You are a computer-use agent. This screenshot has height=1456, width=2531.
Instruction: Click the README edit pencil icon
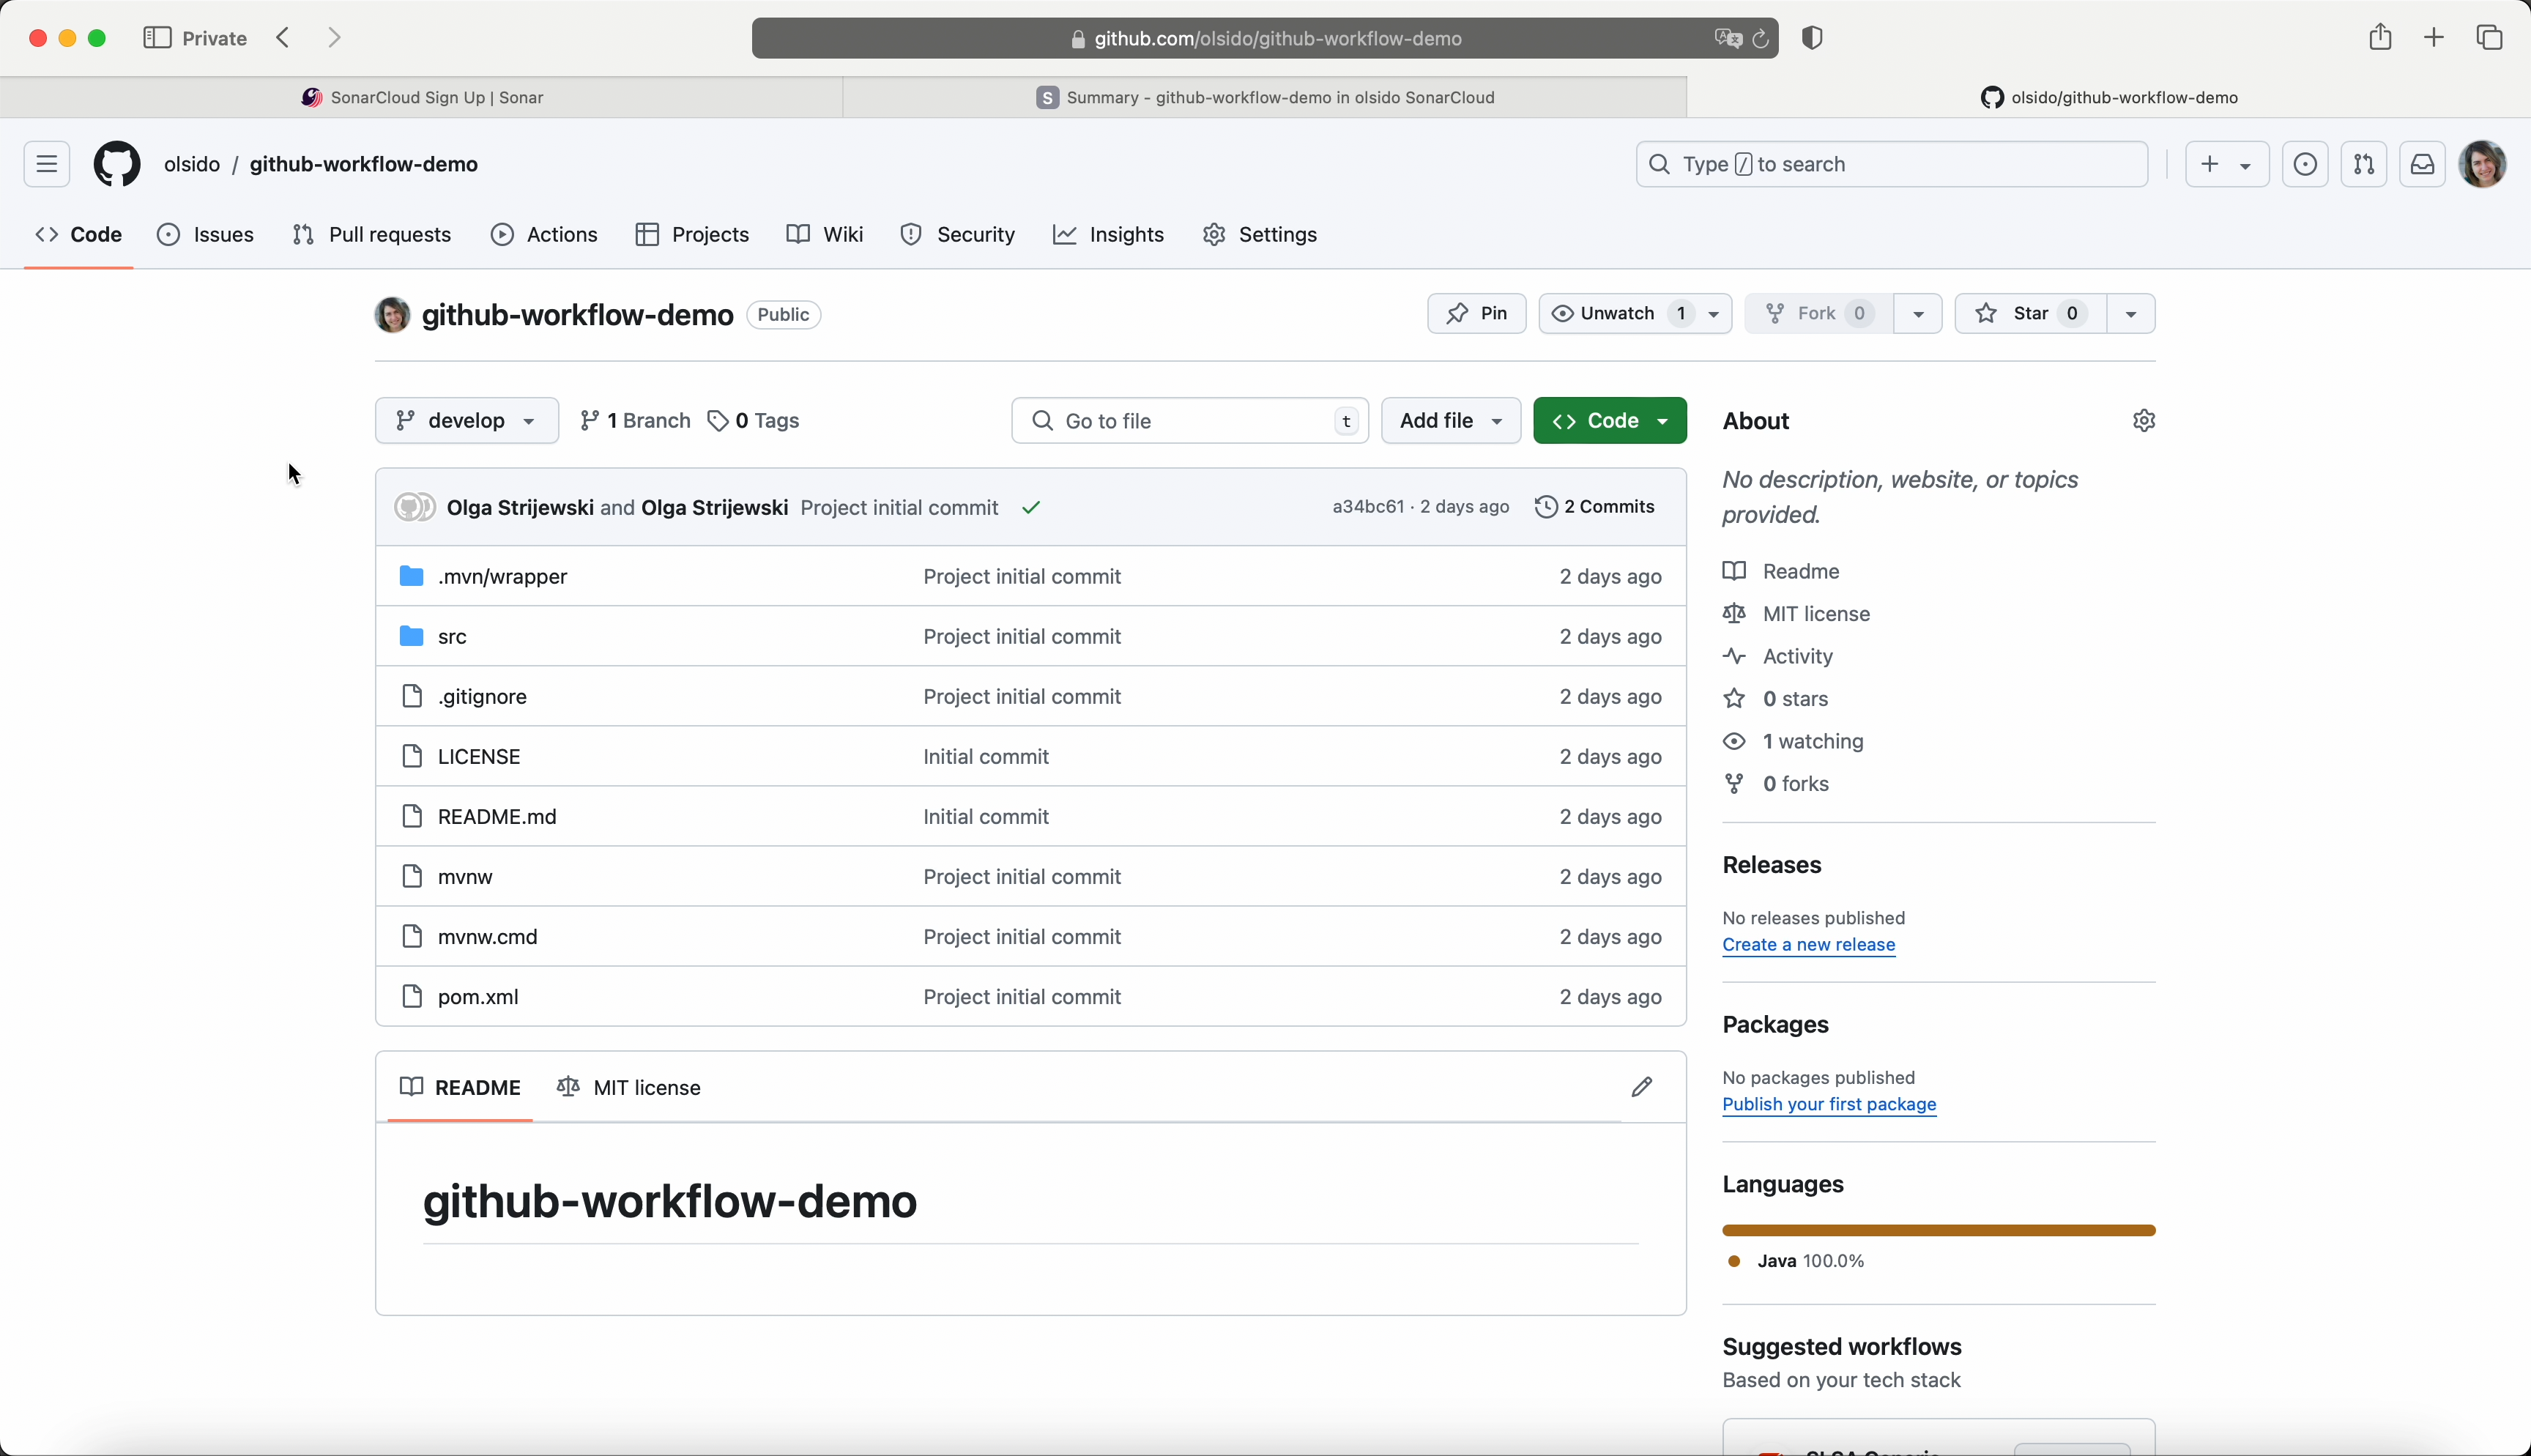1641,1087
